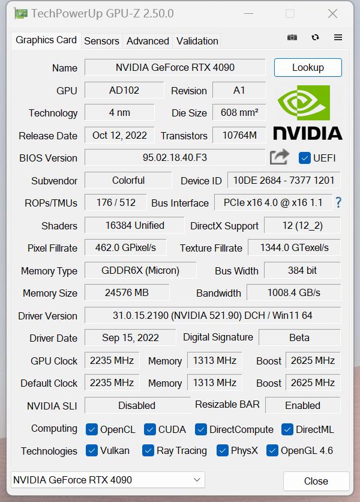The height and width of the screenshot is (502, 360).
Task: Switch to the Advanced tab
Action: pyautogui.click(x=148, y=41)
